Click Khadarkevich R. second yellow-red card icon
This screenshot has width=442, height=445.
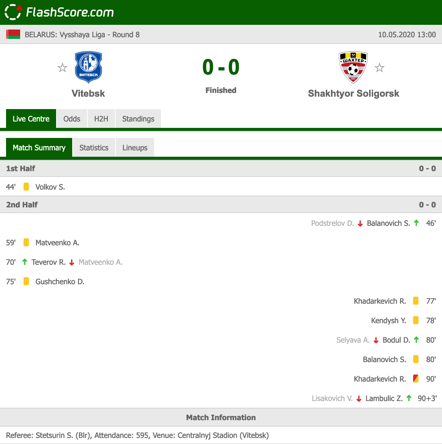point(416,379)
